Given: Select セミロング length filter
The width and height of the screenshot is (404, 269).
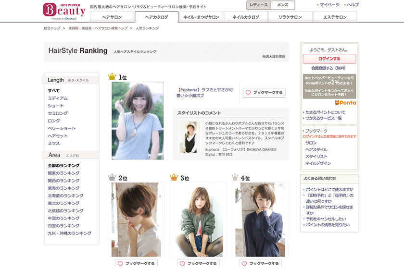Looking at the screenshot, I should 58,113.
